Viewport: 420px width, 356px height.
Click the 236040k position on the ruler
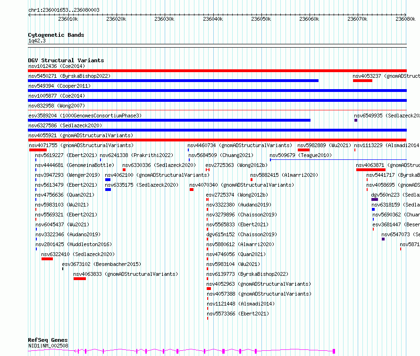point(213,19)
